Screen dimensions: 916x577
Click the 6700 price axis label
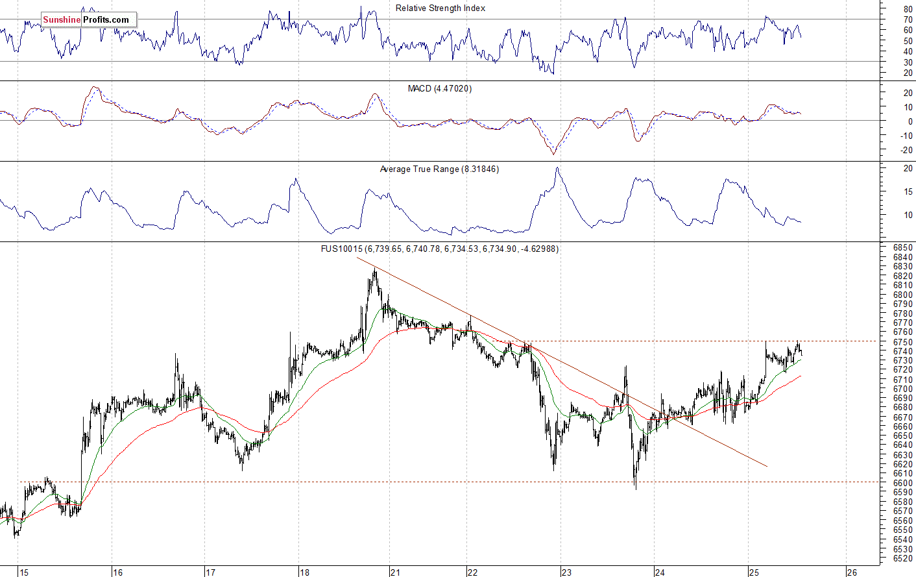[x=903, y=389]
